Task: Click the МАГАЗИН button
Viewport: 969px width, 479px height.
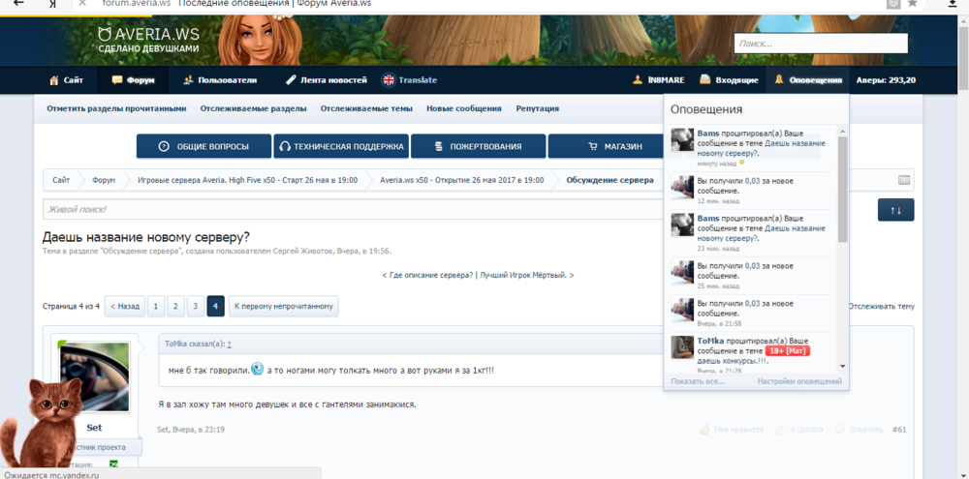Action: (x=606, y=146)
